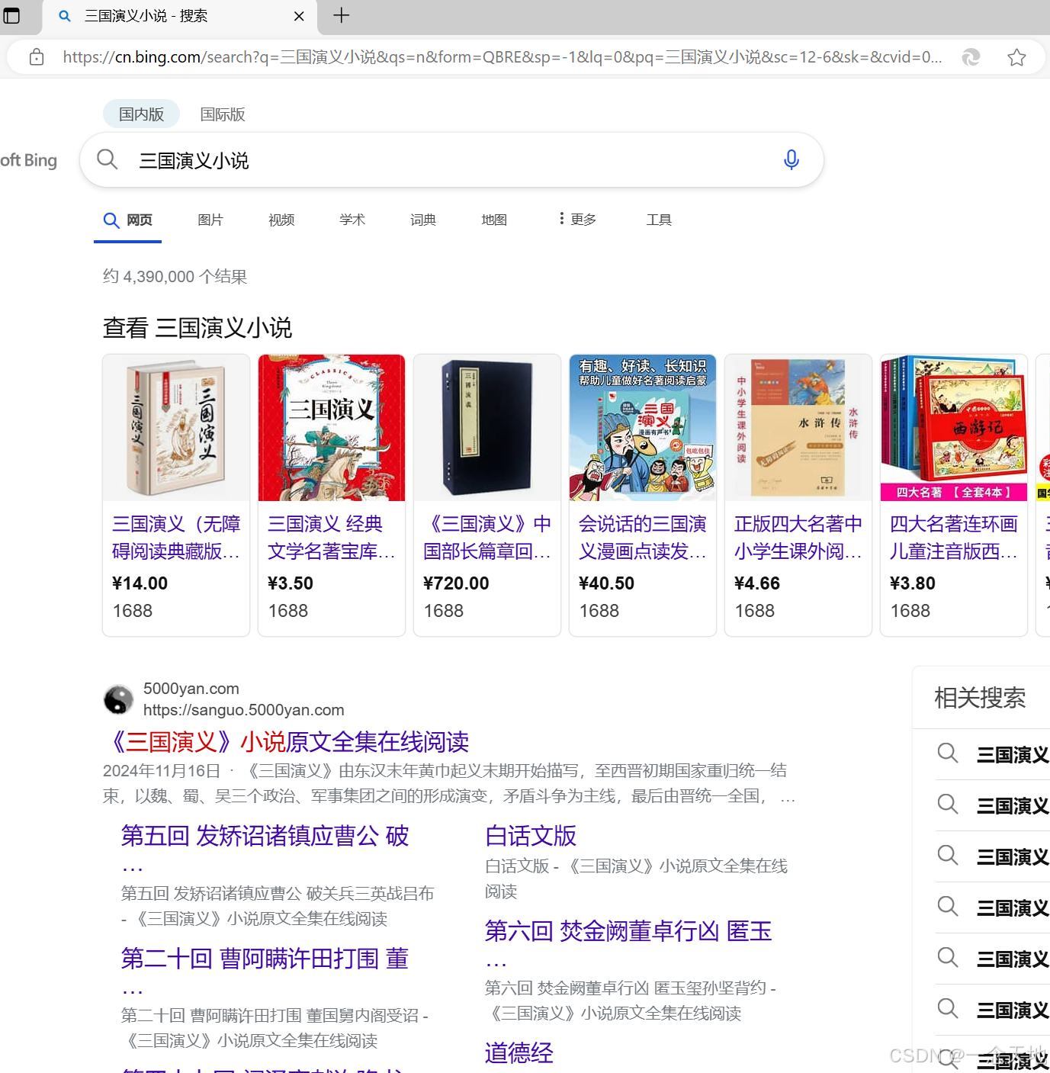Expand the 更多 dropdown menu
The height and width of the screenshot is (1073, 1050).
[x=577, y=220]
